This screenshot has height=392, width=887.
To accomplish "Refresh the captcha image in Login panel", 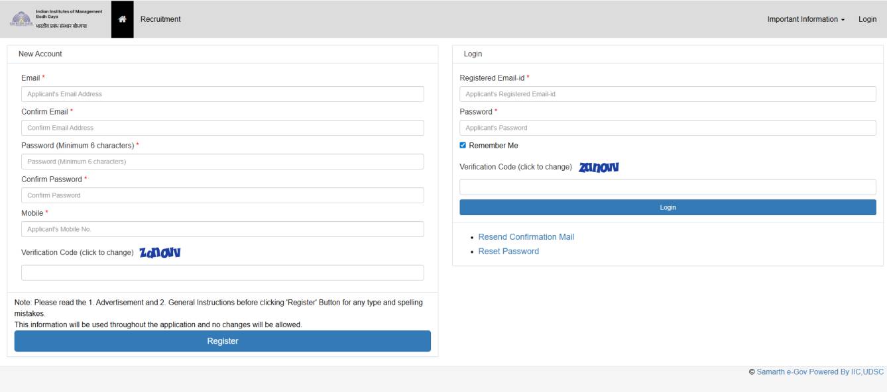I will (x=599, y=167).
